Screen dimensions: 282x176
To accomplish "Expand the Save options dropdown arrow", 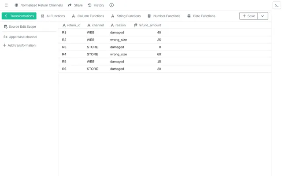I will tap(263, 16).
